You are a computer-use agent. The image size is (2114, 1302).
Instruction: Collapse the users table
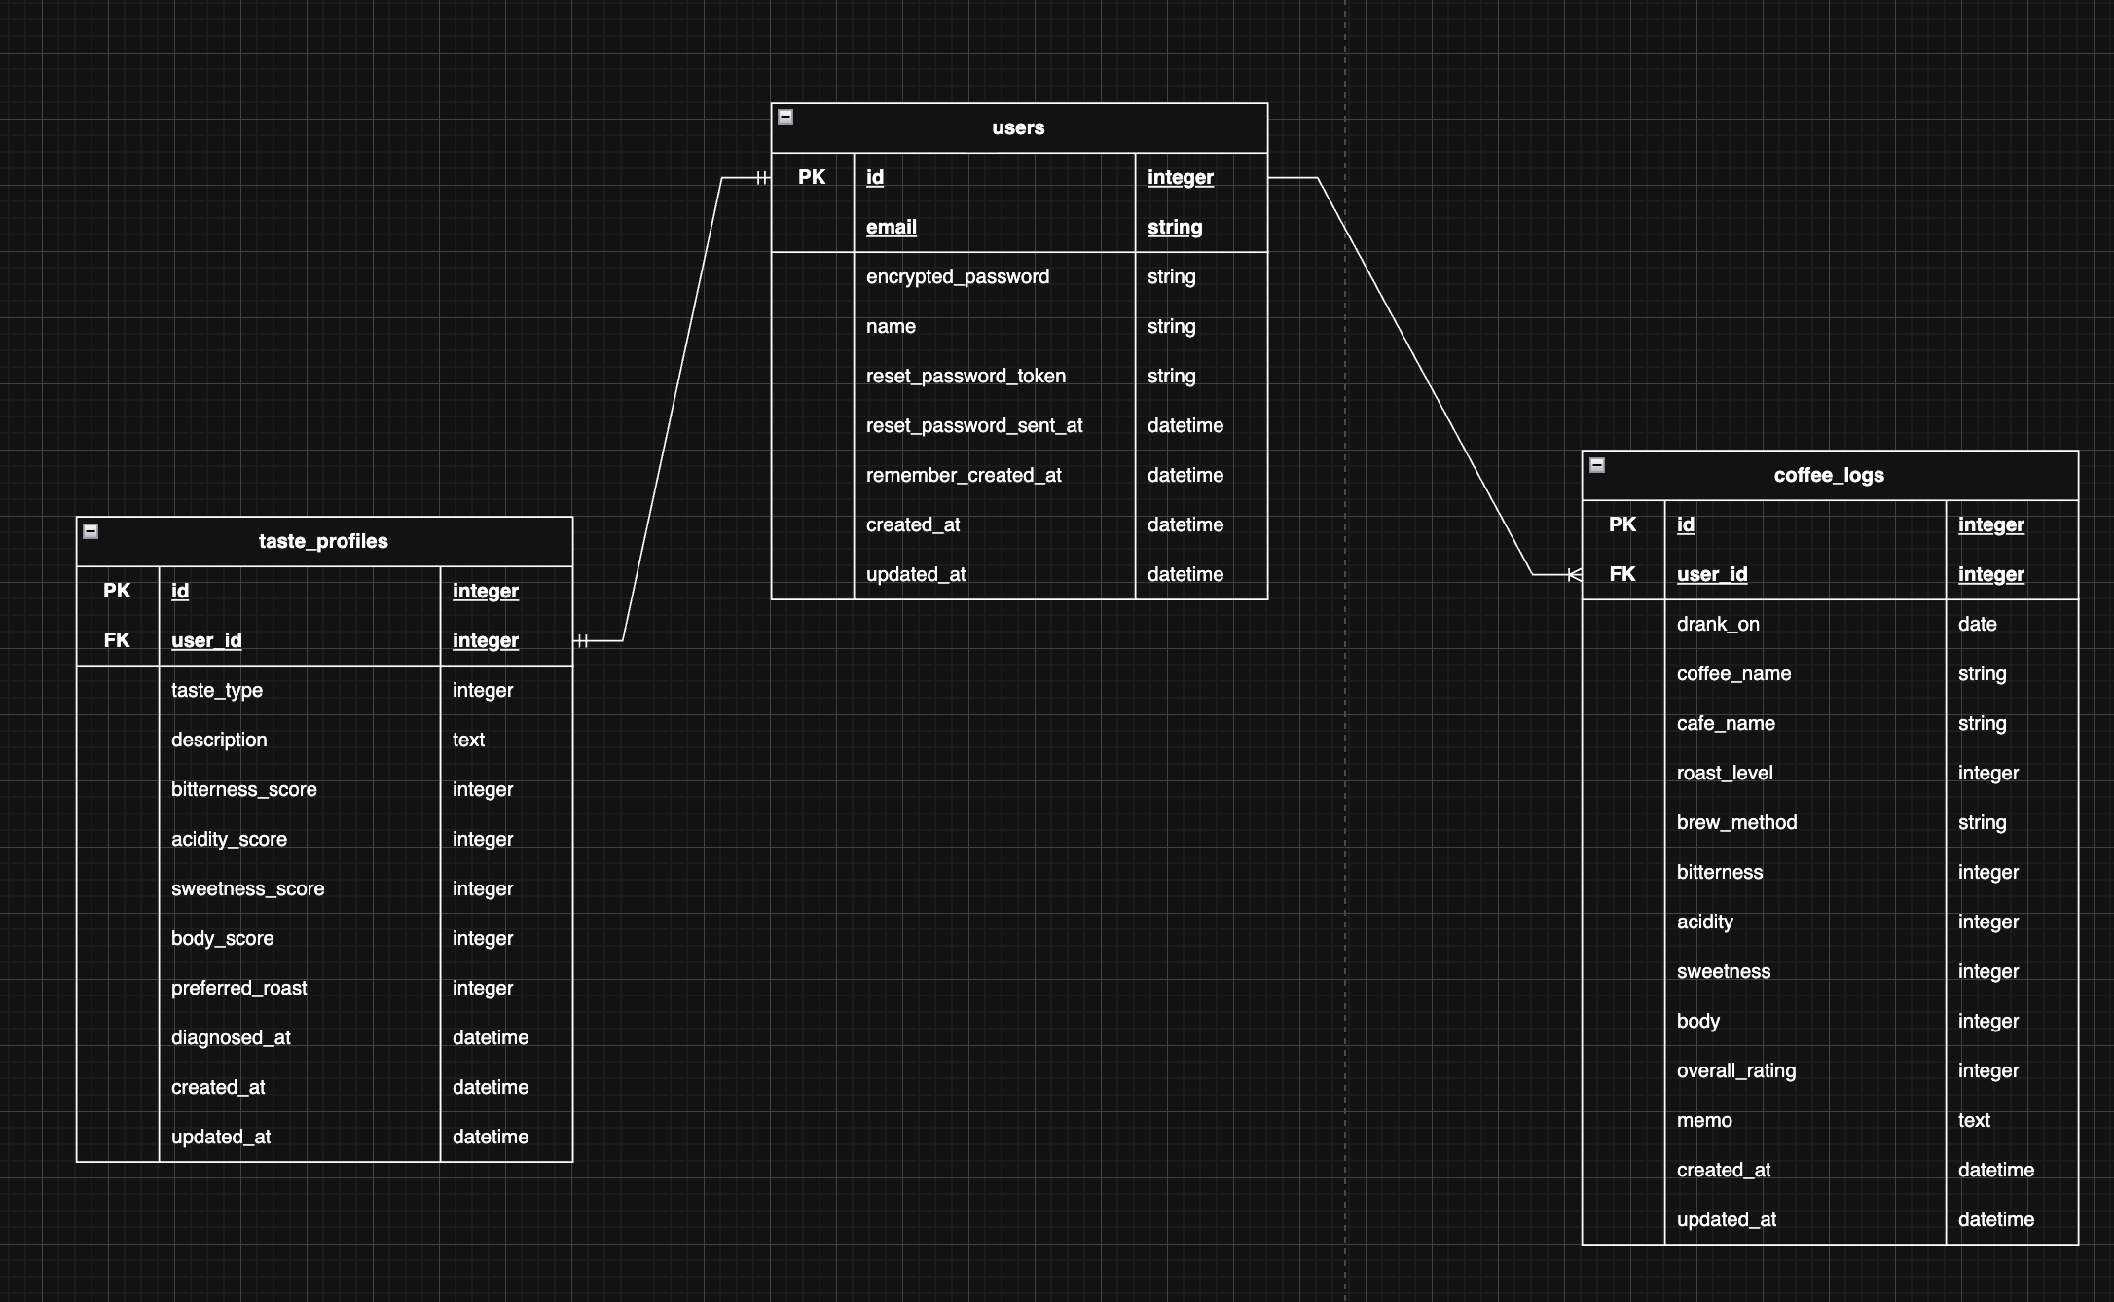(785, 117)
